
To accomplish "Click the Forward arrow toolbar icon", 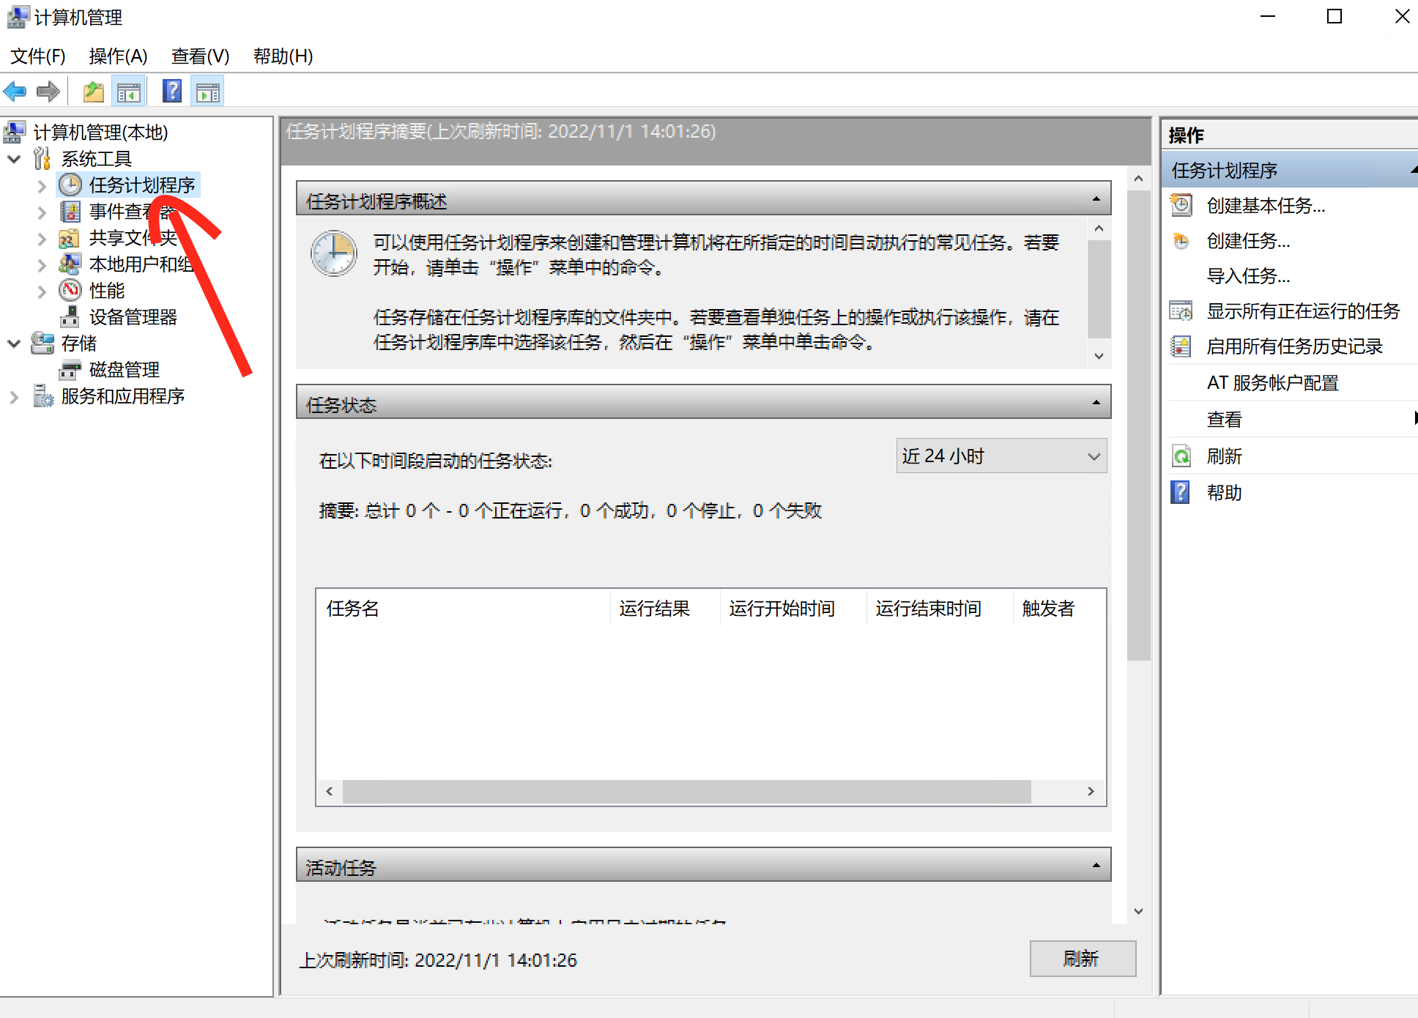I will pyautogui.click(x=48, y=92).
